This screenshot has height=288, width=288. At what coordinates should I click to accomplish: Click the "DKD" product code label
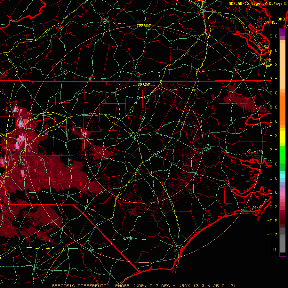click(x=281, y=19)
